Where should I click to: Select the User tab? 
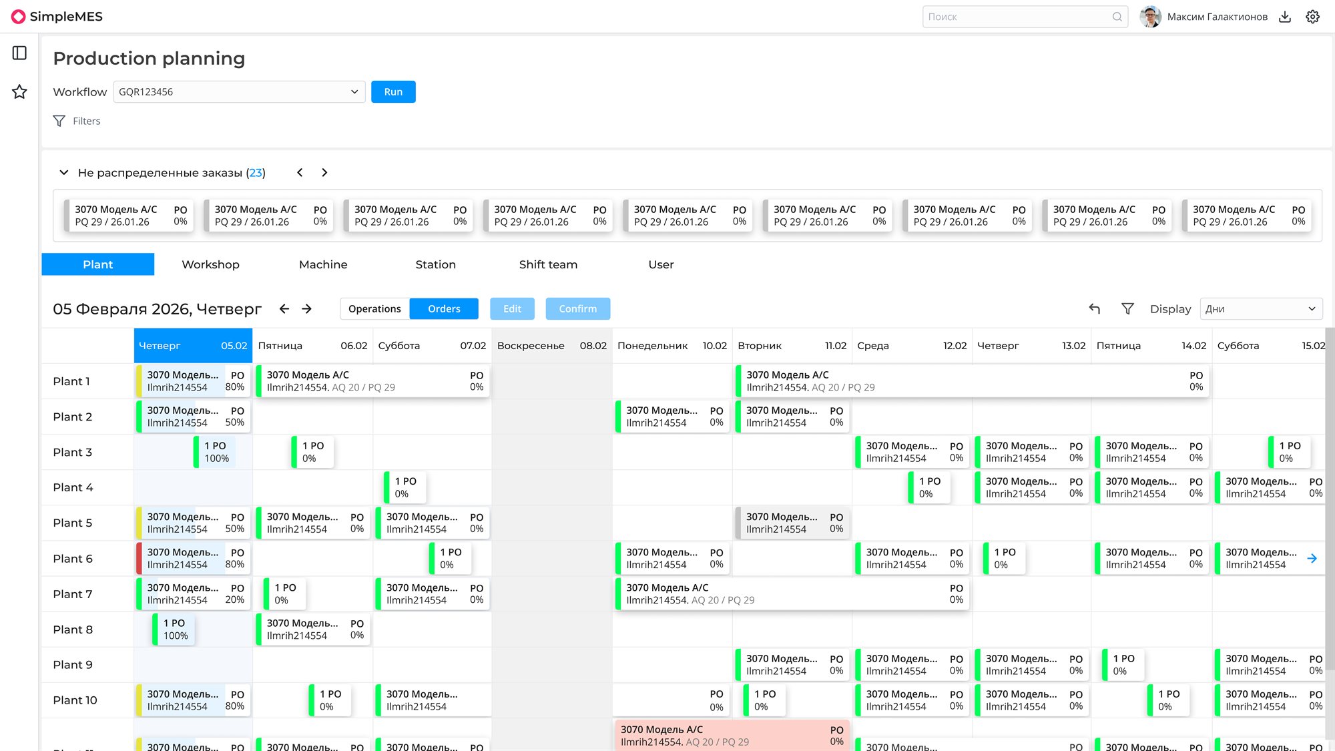661,264
